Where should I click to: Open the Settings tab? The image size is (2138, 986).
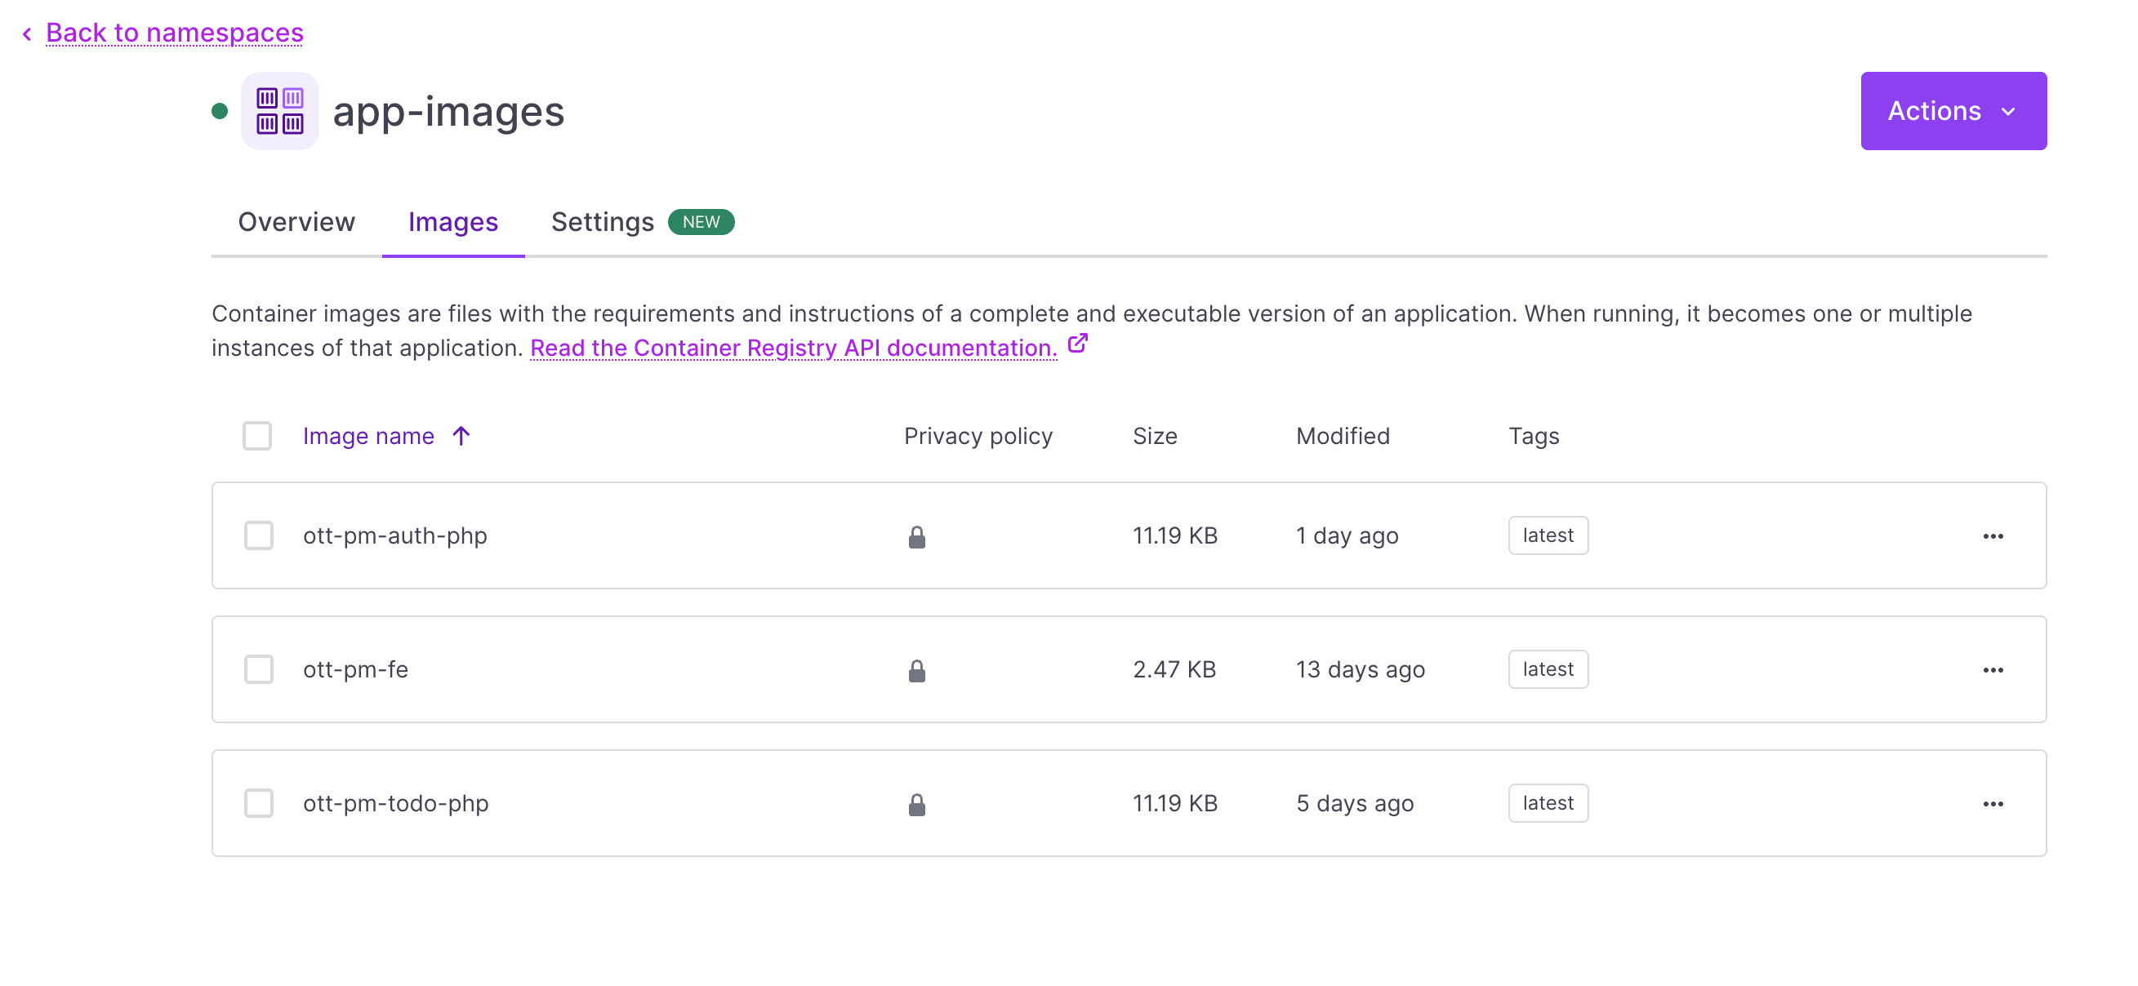click(603, 221)
